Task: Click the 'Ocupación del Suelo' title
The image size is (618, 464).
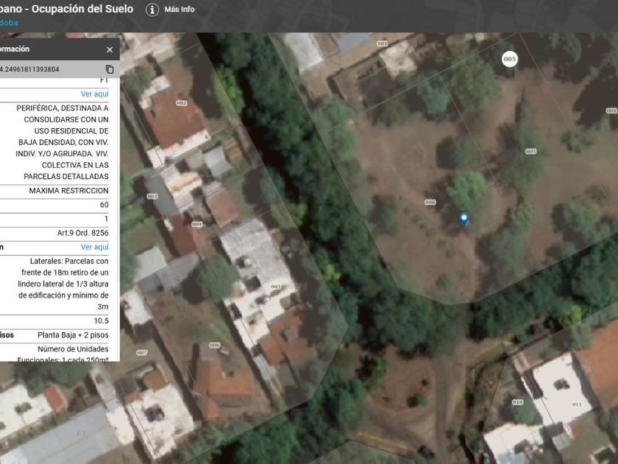Action: (82, 9)
